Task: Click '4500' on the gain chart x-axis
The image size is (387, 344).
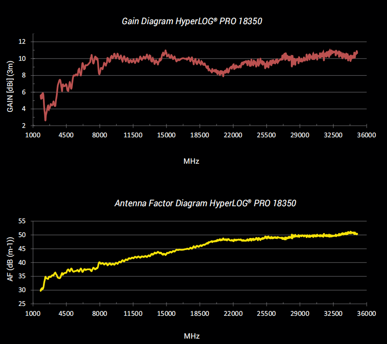Action: point(66,135)
